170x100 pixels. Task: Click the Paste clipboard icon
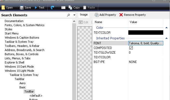point(85,8)
